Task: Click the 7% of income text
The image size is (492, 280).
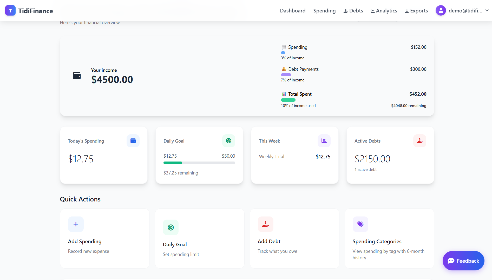Action: (x=292, y=80)
